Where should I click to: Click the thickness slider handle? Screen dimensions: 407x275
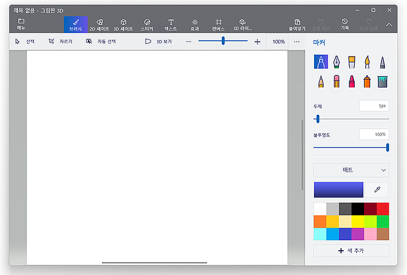click(x=318, y=119)
